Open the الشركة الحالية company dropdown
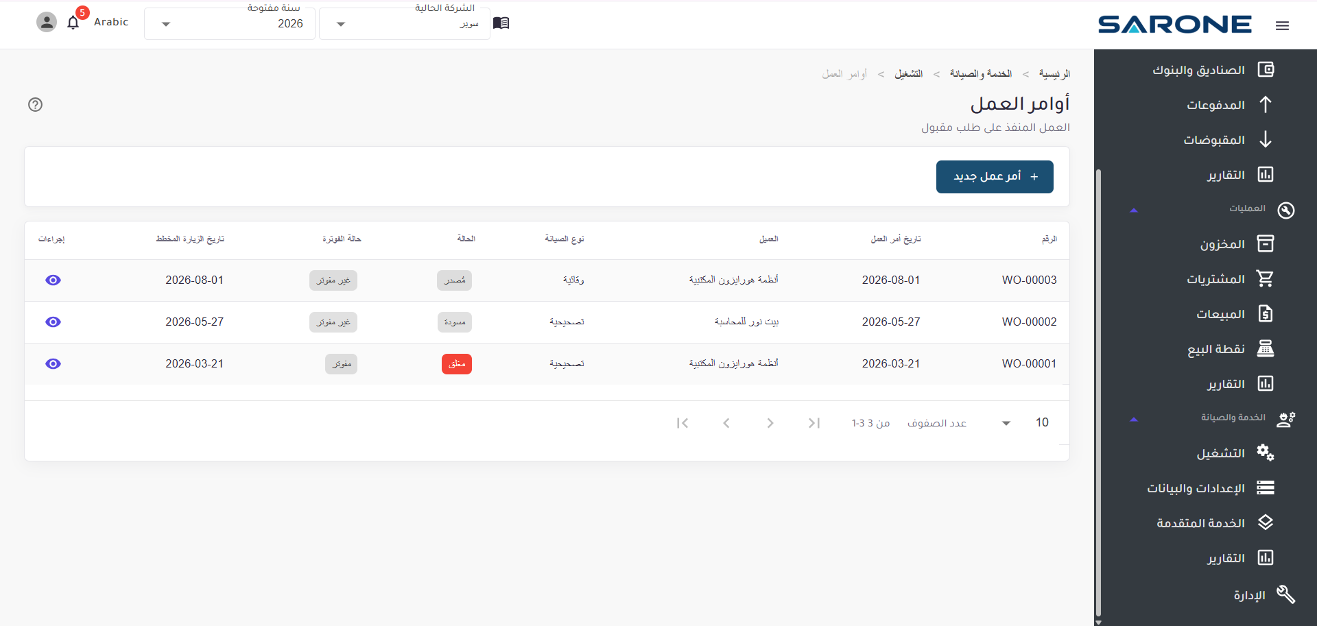Viewport: 1317px width, 626px height. [x=405, y=23]
